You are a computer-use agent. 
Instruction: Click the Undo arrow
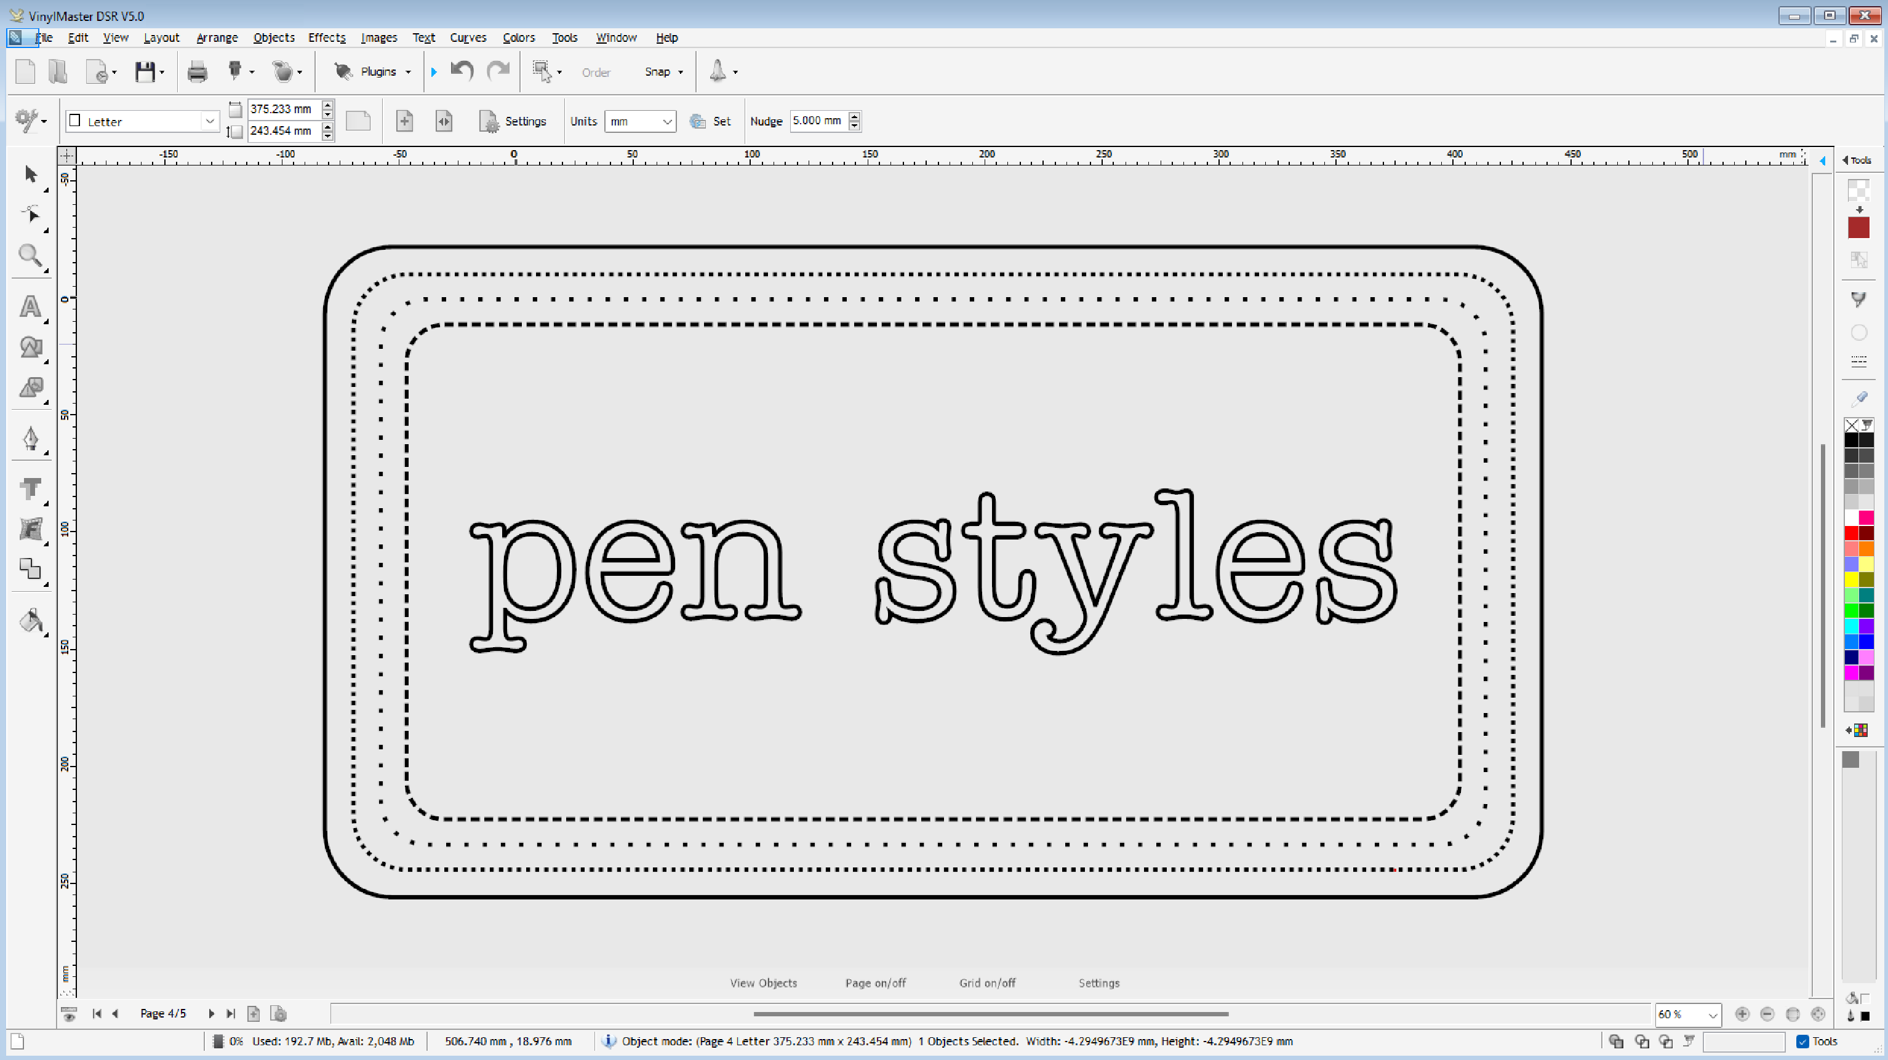tap(462, 71)
